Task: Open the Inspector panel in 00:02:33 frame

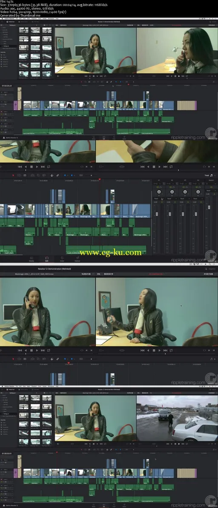Action: pyautogui.click(x=210, y=269)
